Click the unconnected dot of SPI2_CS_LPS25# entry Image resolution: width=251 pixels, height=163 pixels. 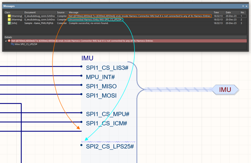click(82, 145)
